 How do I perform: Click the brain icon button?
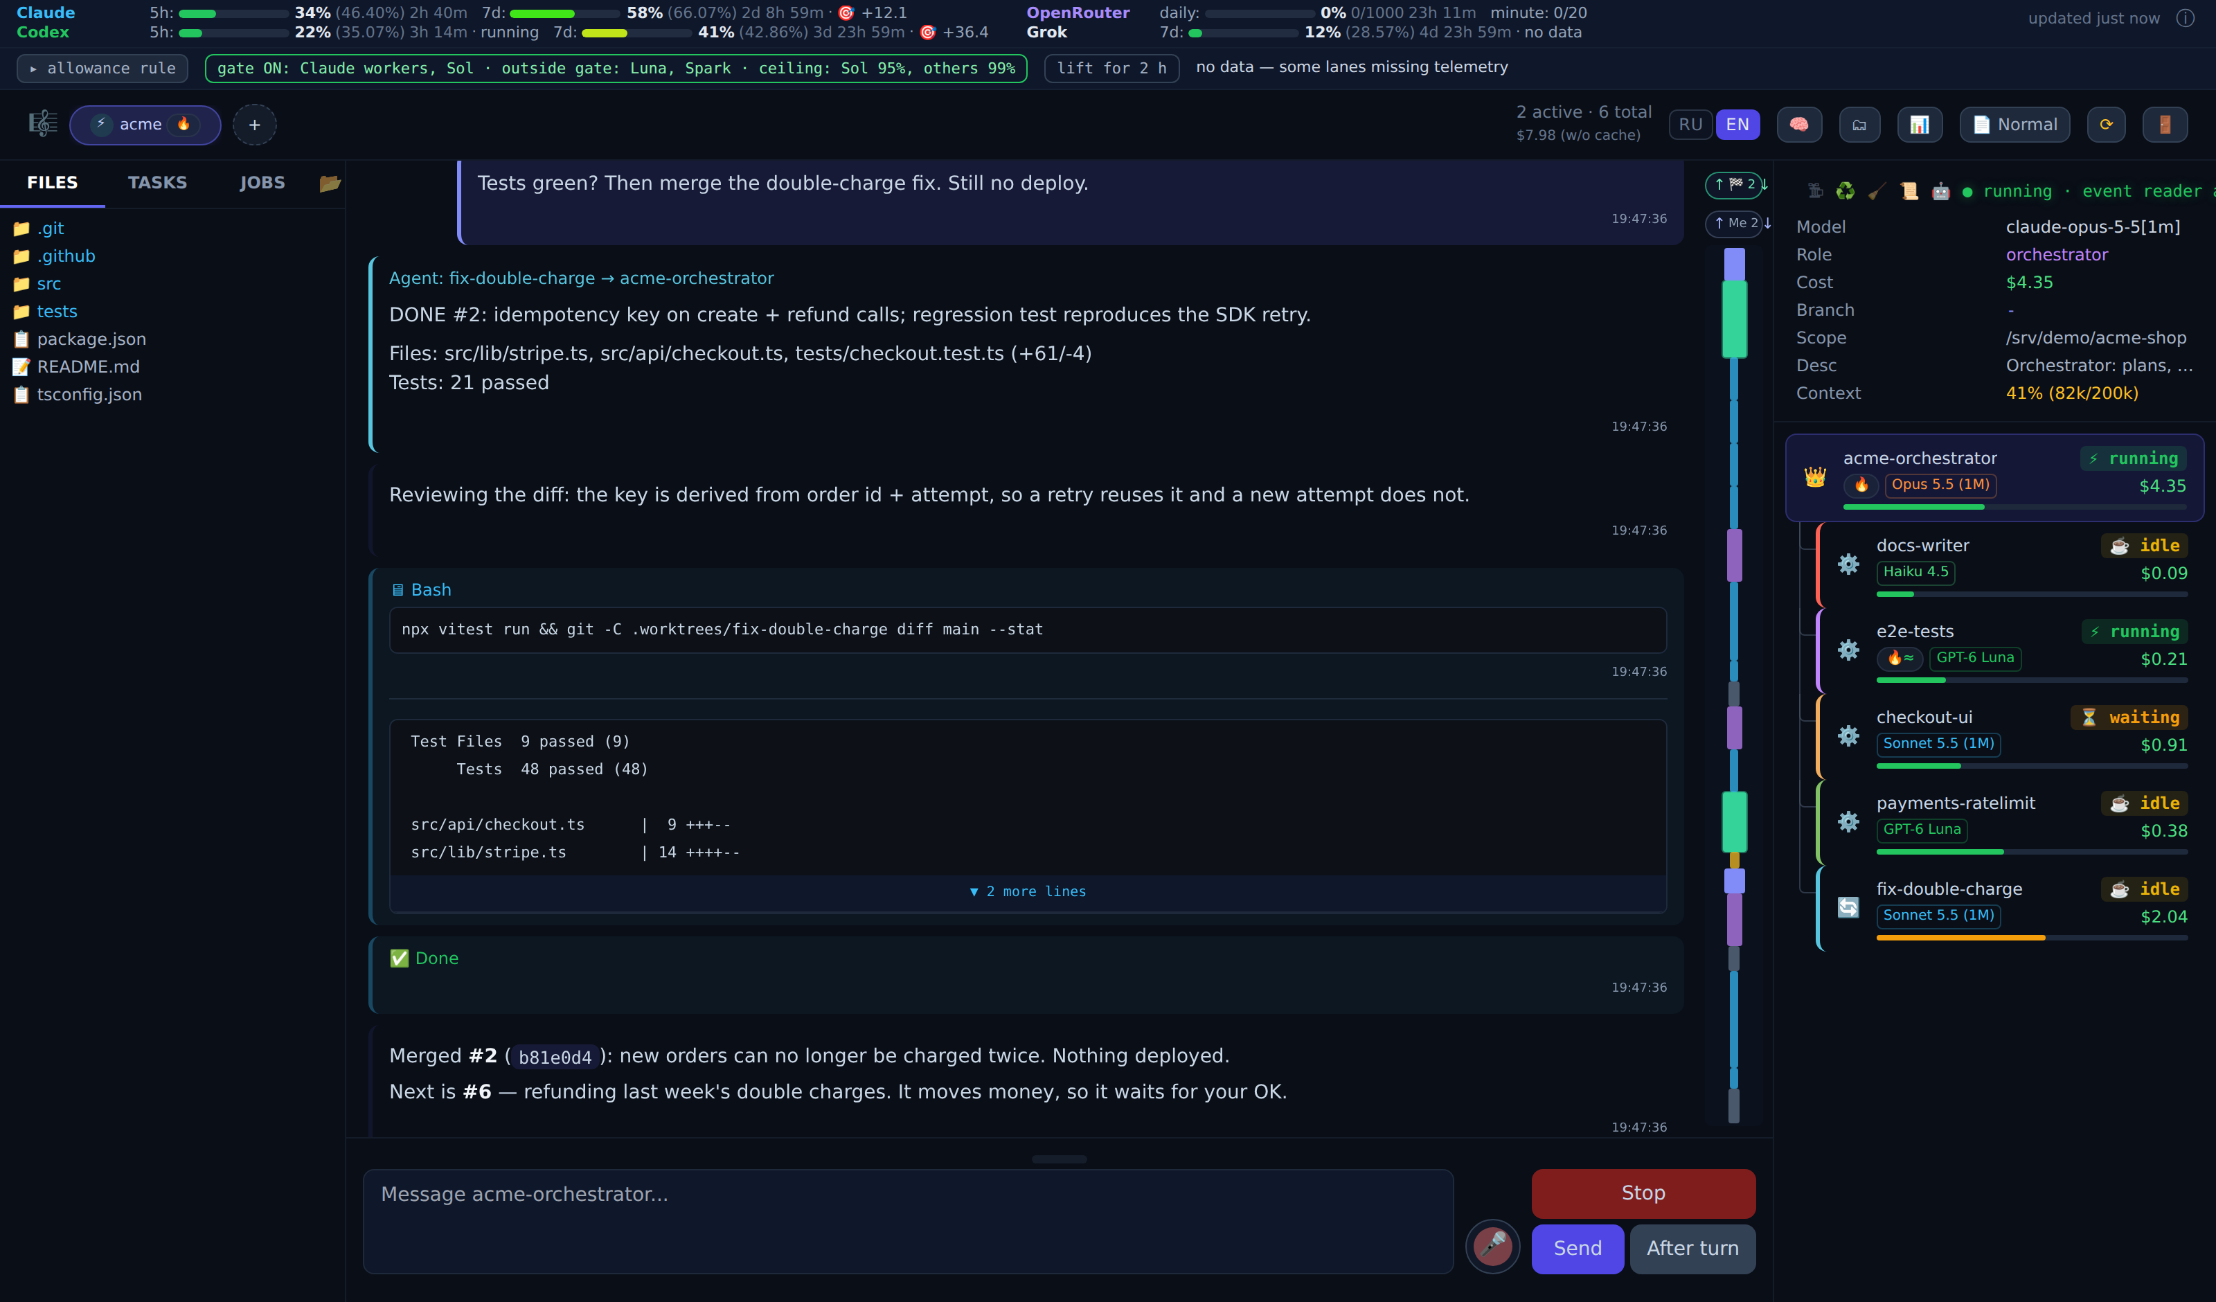pos(1798,125)
